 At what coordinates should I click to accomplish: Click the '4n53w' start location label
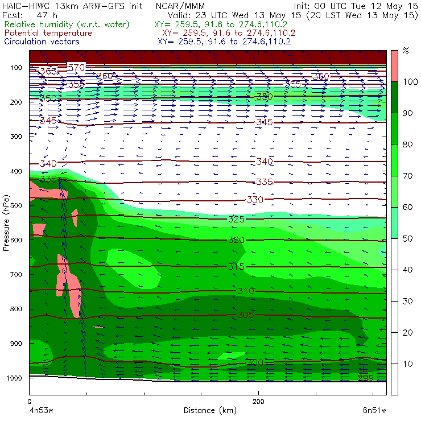[42, 410]
